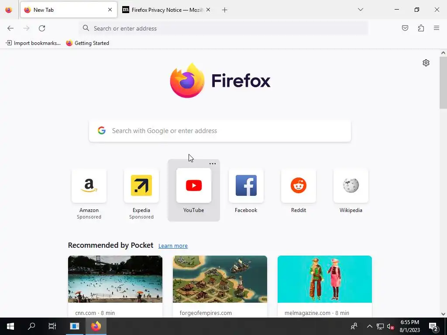Close the Firefox Privacy Notice tab
The width and height of the screenshot is (447, 335).
pyautogui.click(x=208, y=10)
